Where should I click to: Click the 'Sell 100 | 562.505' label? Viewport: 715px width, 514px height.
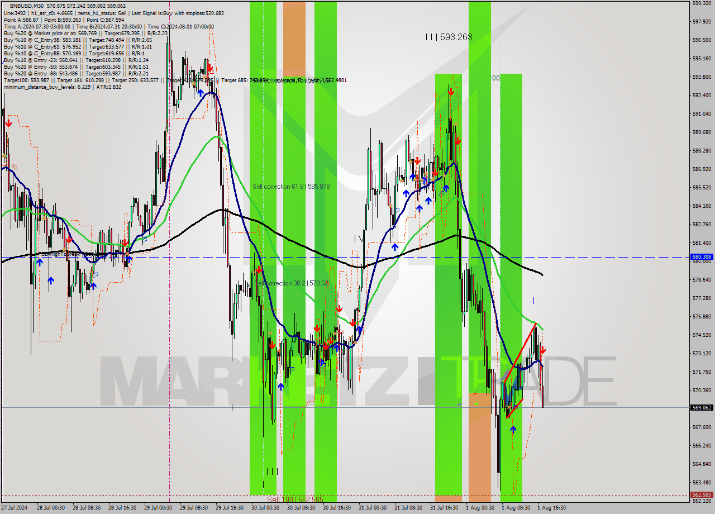click(294, 499)
